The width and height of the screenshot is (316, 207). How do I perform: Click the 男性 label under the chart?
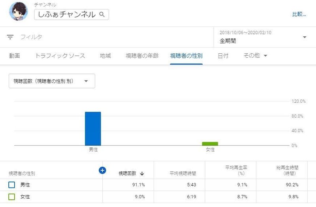pos(93,150)
